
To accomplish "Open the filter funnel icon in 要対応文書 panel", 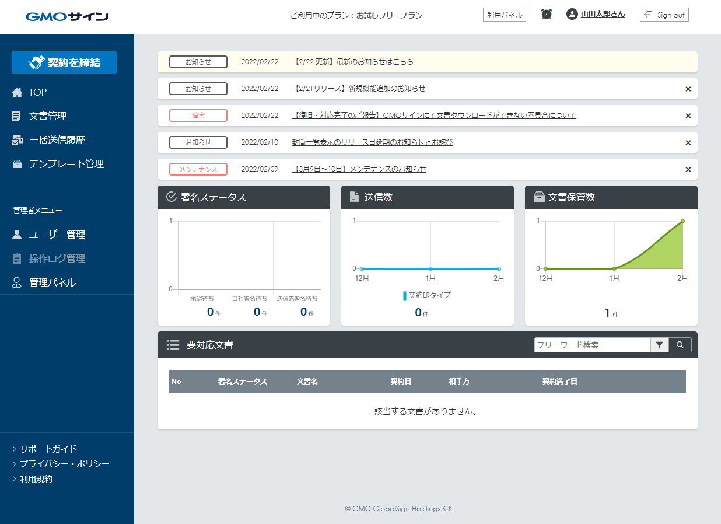I will 660,345.
